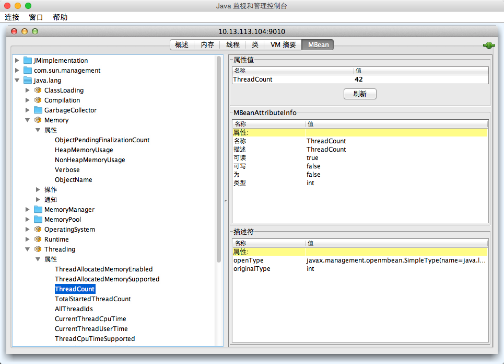Image resolution: width=504 pixels, height=364 pixels.
Task: Expand the 操作 node under Memory
Action: (x=38, y=190)
